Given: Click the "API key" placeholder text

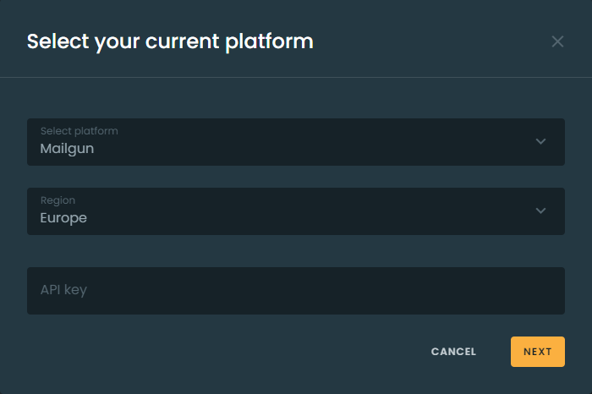Looking at the screenshot, I should [63, 290].
